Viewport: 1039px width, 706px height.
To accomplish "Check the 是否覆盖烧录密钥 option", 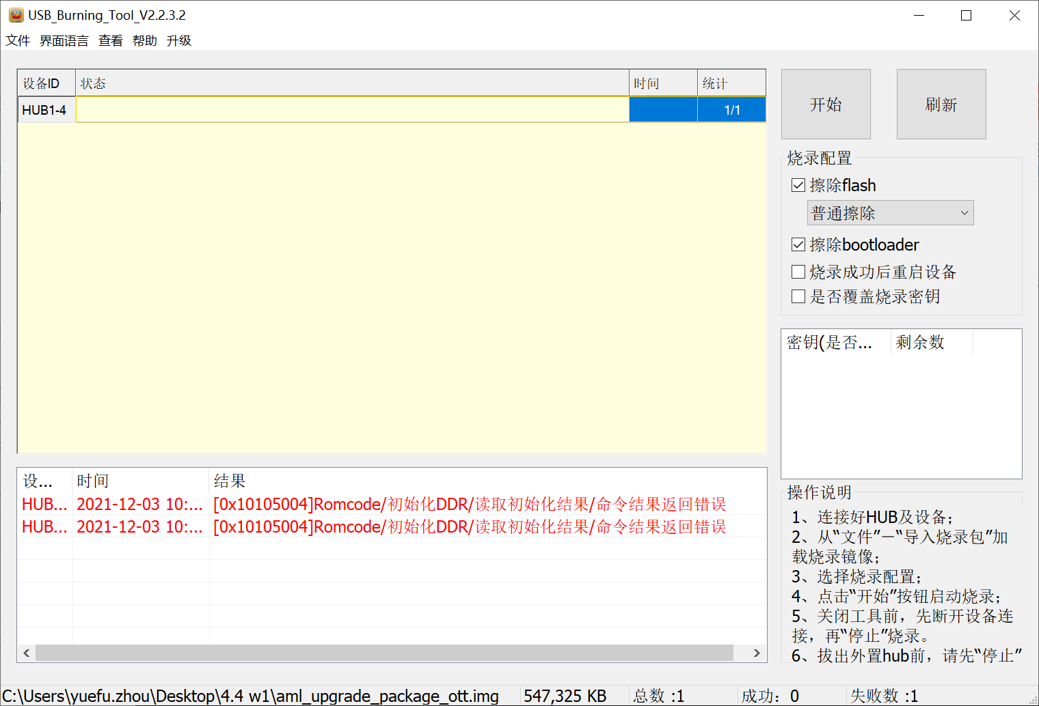I will [x=798, y=296].
